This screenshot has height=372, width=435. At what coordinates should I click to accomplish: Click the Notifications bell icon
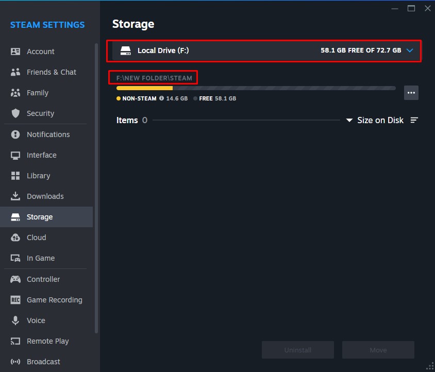click(15, 134)
